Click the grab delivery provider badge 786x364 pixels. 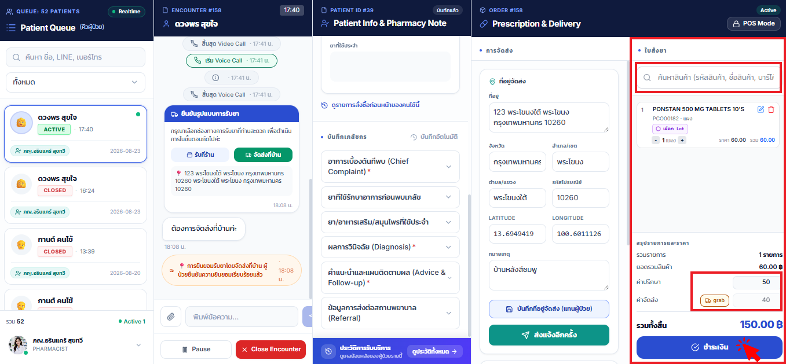tap(715, 300)
